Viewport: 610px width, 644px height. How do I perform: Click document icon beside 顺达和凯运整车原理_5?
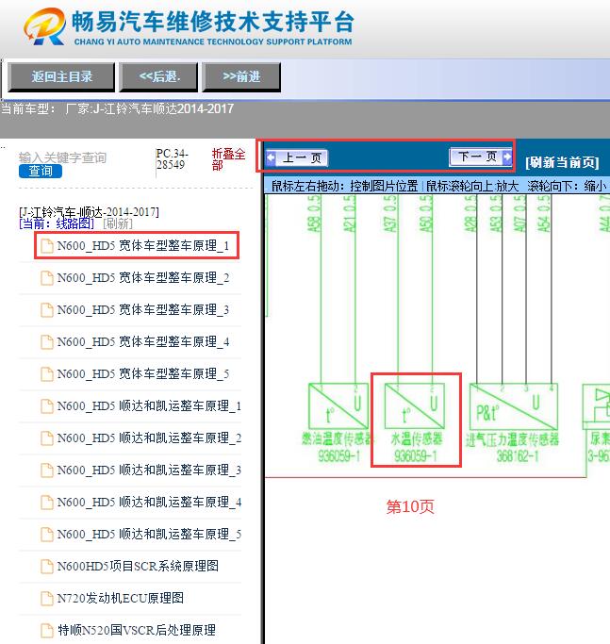[x=47, y=534]
